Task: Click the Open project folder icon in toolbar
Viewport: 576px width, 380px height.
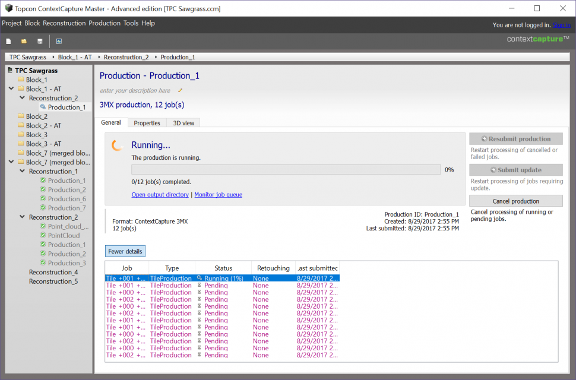Action: pos(24,42)
